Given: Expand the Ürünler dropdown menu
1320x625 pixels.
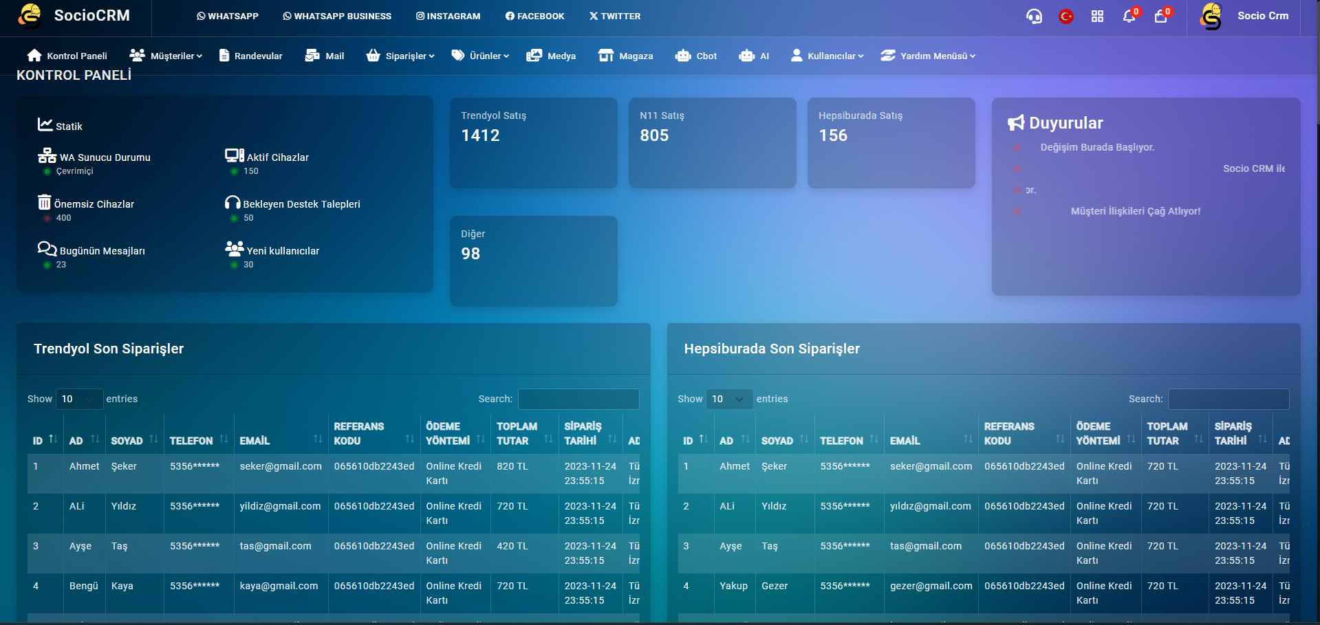Looking at the screenshot, I should [x=480, y=56].
